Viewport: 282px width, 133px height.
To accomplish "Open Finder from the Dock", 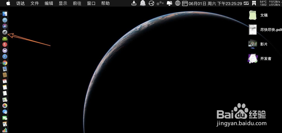I will click(5, 14).
